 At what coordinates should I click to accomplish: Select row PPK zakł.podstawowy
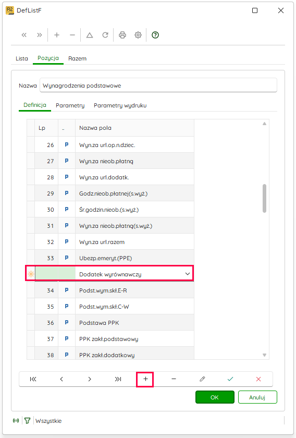click(110, 339)
